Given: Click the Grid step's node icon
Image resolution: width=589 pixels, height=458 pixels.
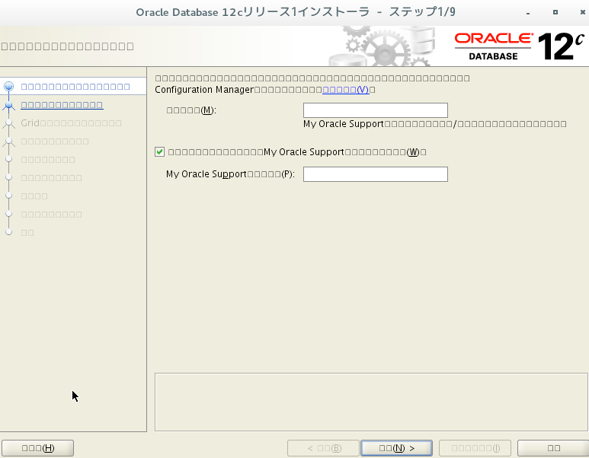Looking at the screenshot, I should (8, 123).
